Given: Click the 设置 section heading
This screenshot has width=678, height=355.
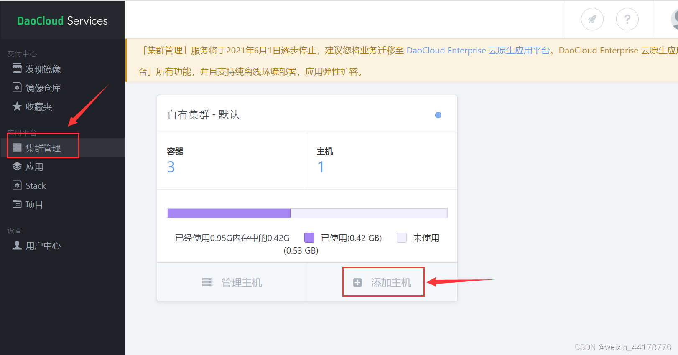Looking at the screenshot, I should [15, 231].
